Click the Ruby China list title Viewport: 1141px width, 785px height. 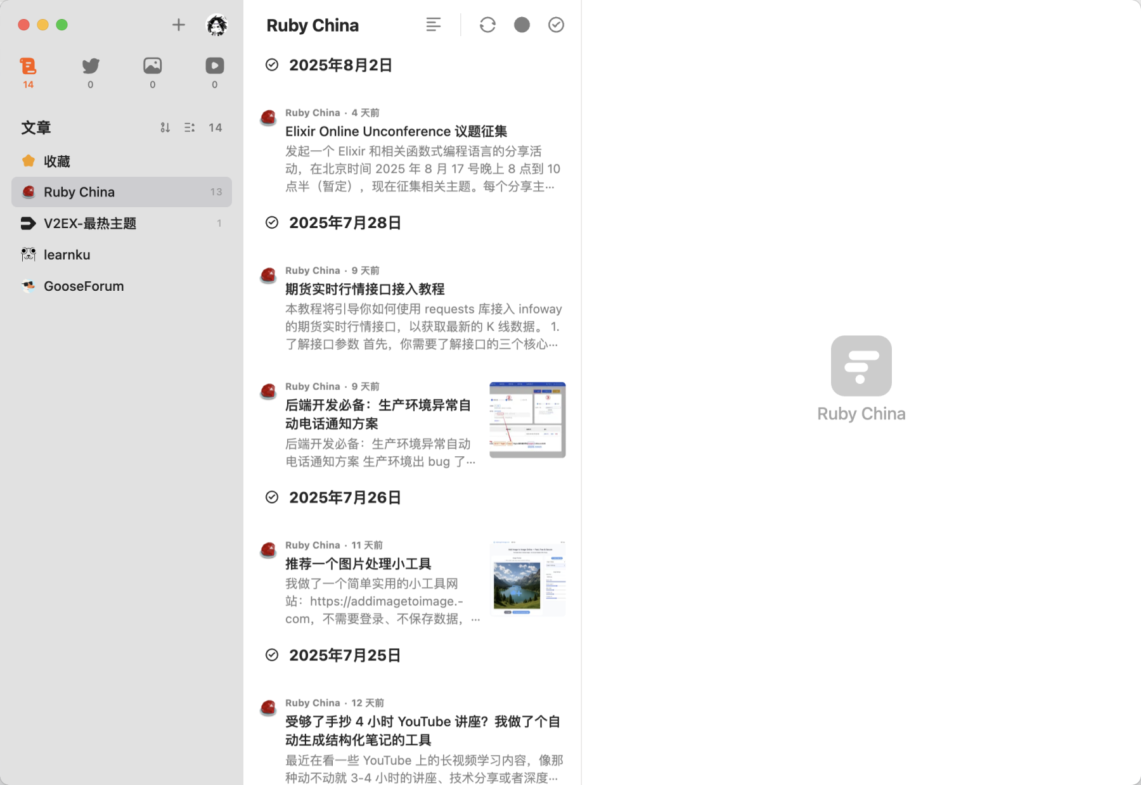point(313,25)
